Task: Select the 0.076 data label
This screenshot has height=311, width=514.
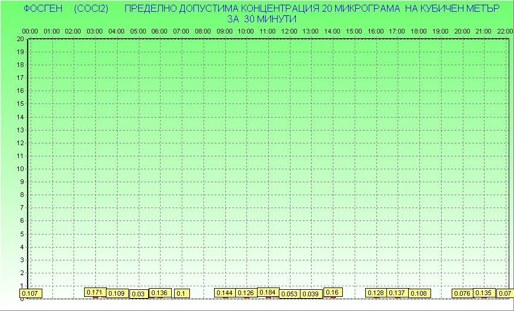Action: [x=462, y=293]
